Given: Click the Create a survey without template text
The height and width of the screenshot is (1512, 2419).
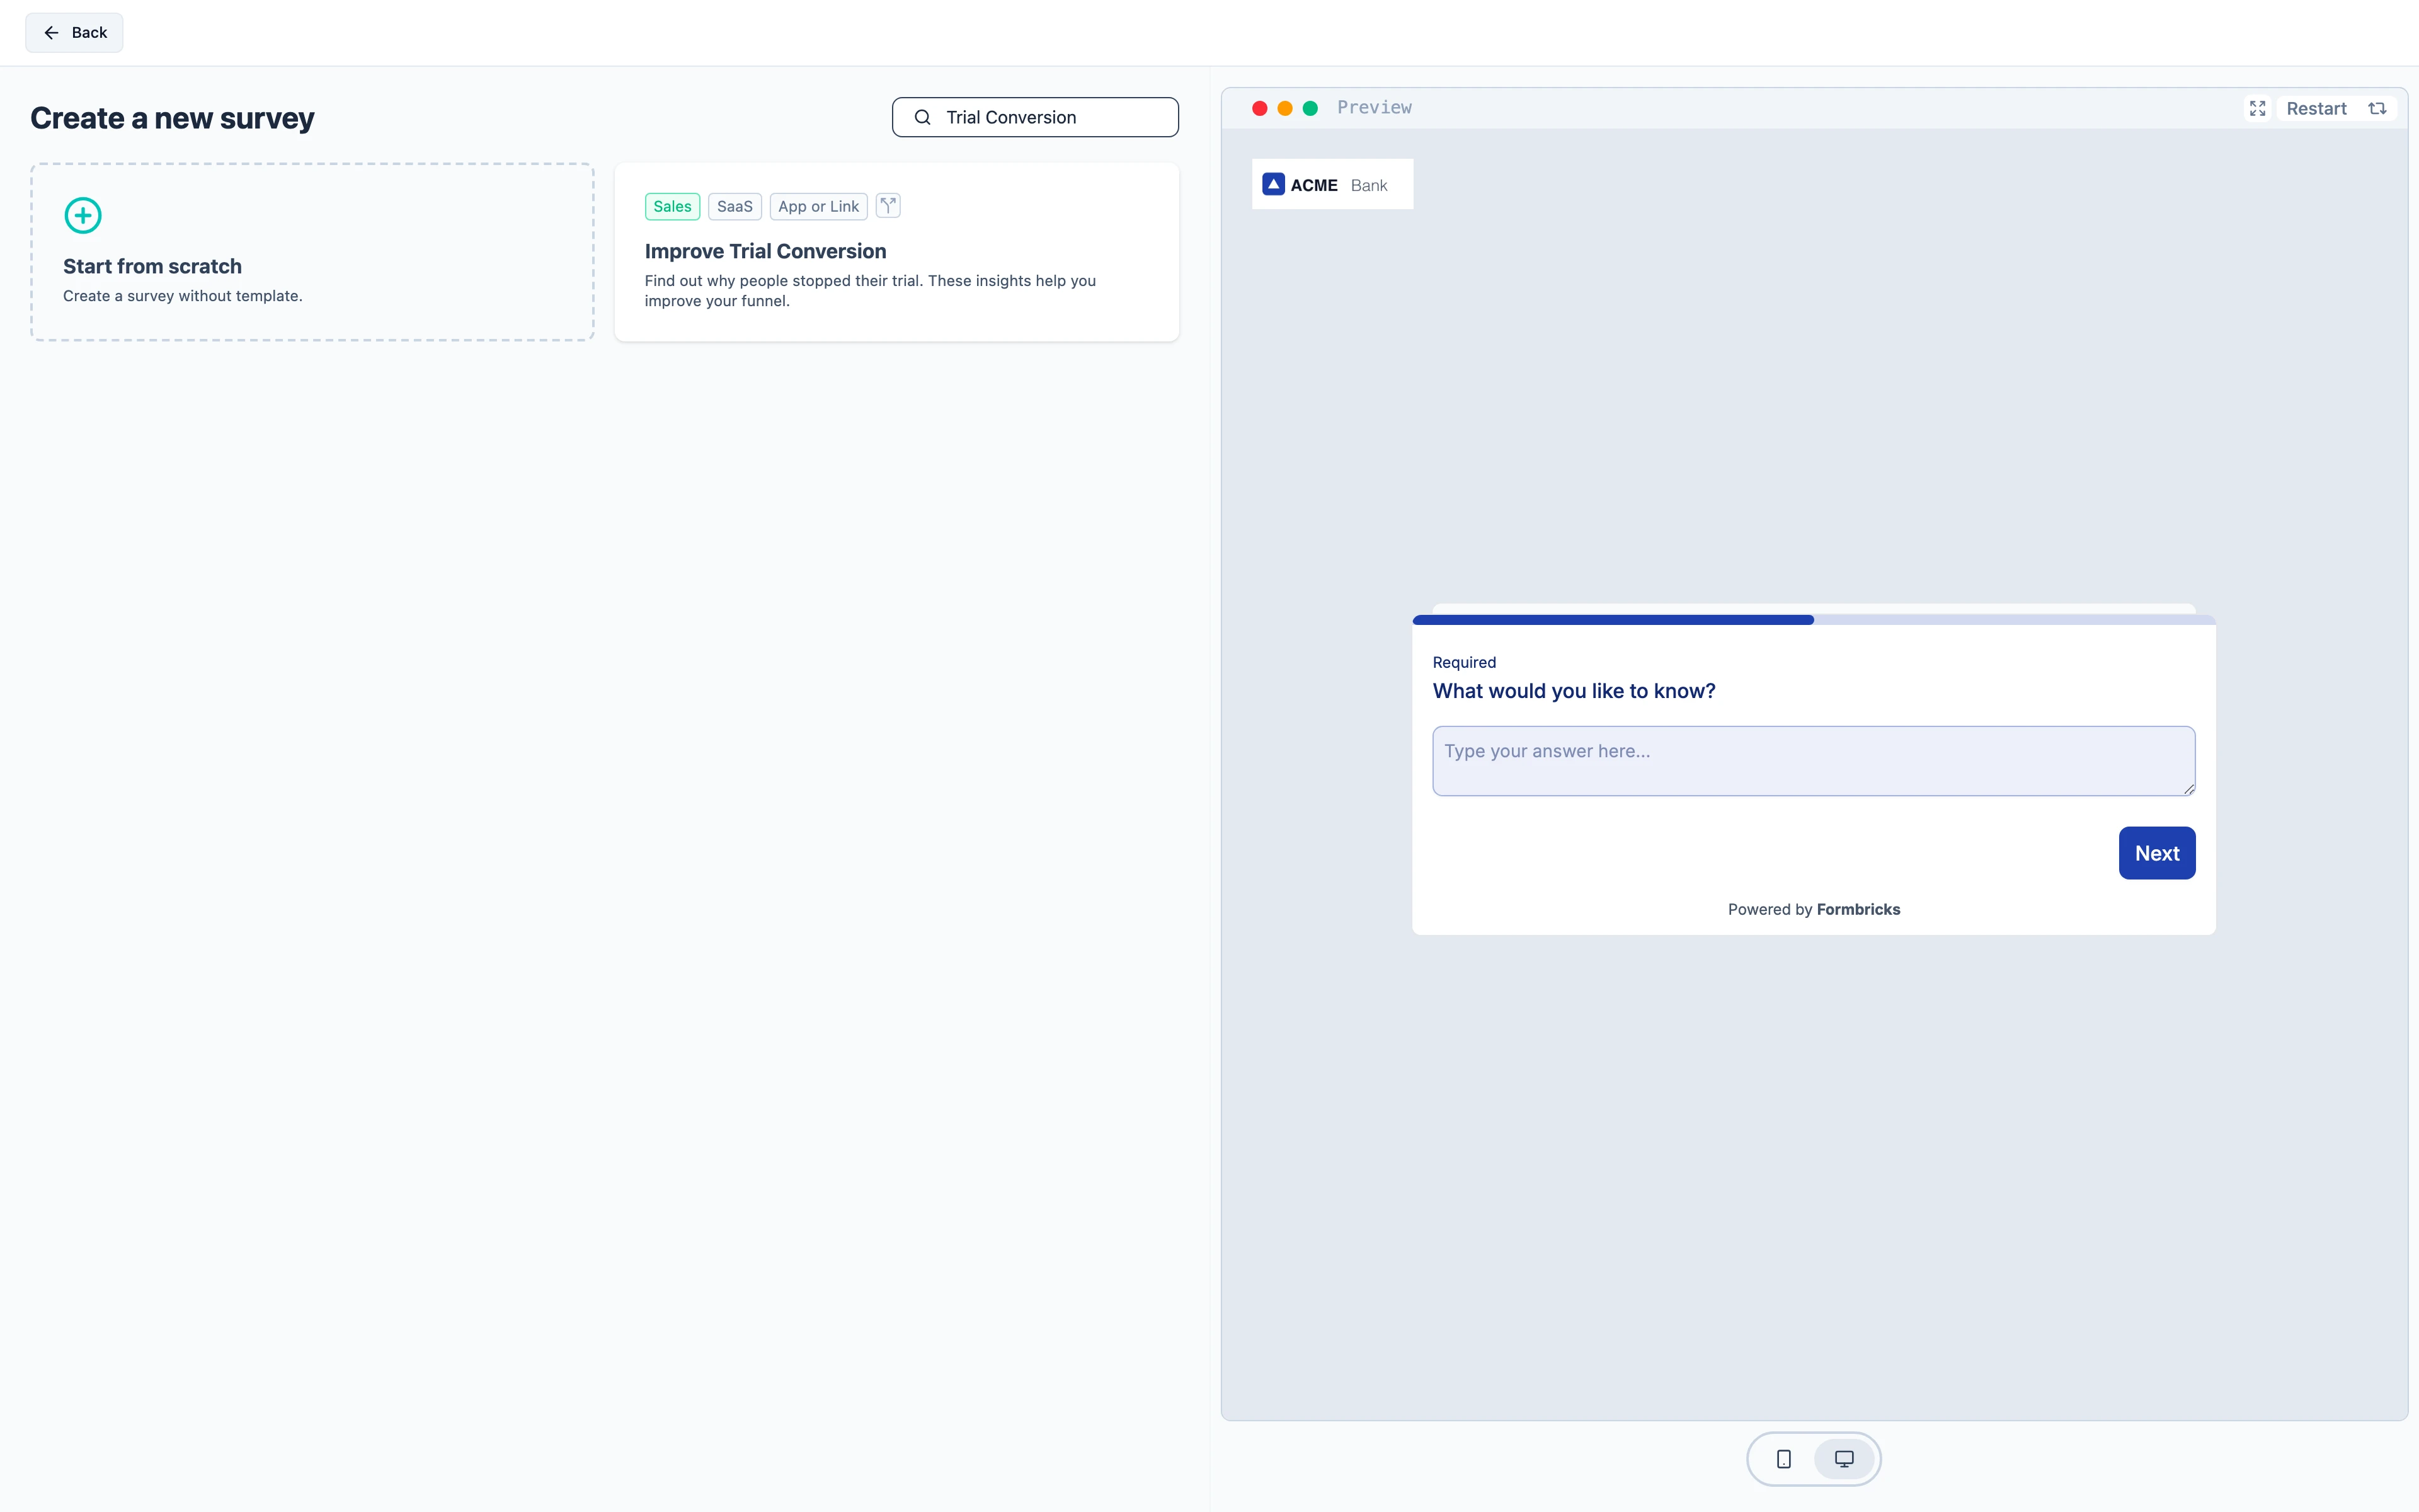Looking at the screenshot, I should [182, 296].
